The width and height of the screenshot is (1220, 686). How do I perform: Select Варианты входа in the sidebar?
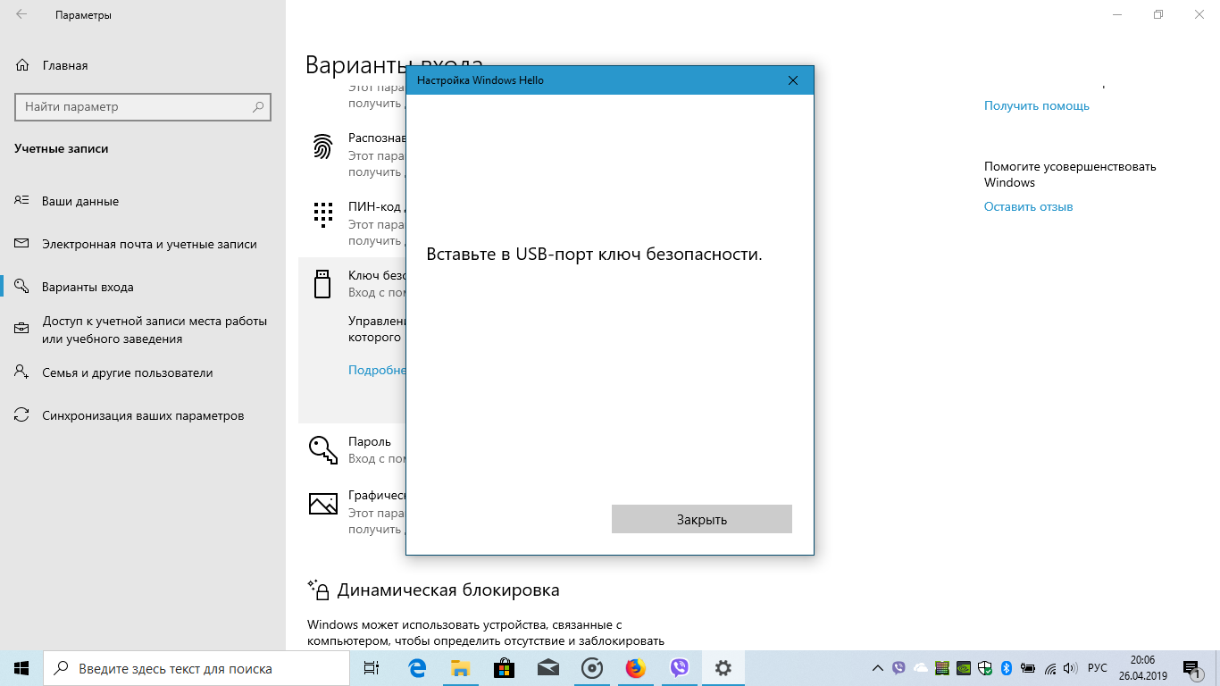(x=88, y=287)
